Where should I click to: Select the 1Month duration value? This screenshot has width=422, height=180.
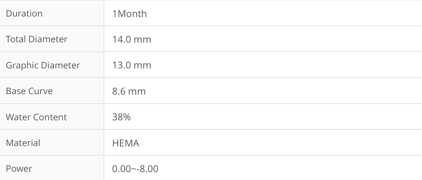pyautogui.click(x=130, y=14)
